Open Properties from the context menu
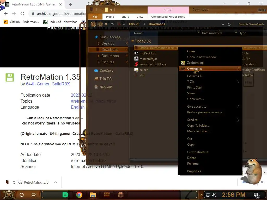This screenshot has height=200, width=267. click(x=194, y=171)
